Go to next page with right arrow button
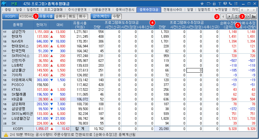Image resolution: width=259 pixels, height=139 pixels. (x=229, y=16)
